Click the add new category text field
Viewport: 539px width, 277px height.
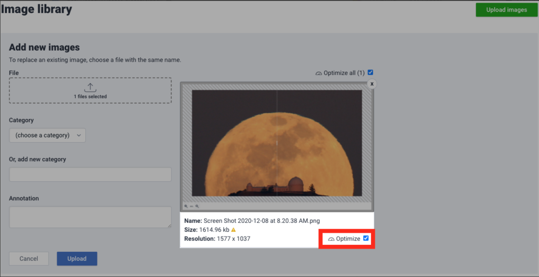(90, 174)
